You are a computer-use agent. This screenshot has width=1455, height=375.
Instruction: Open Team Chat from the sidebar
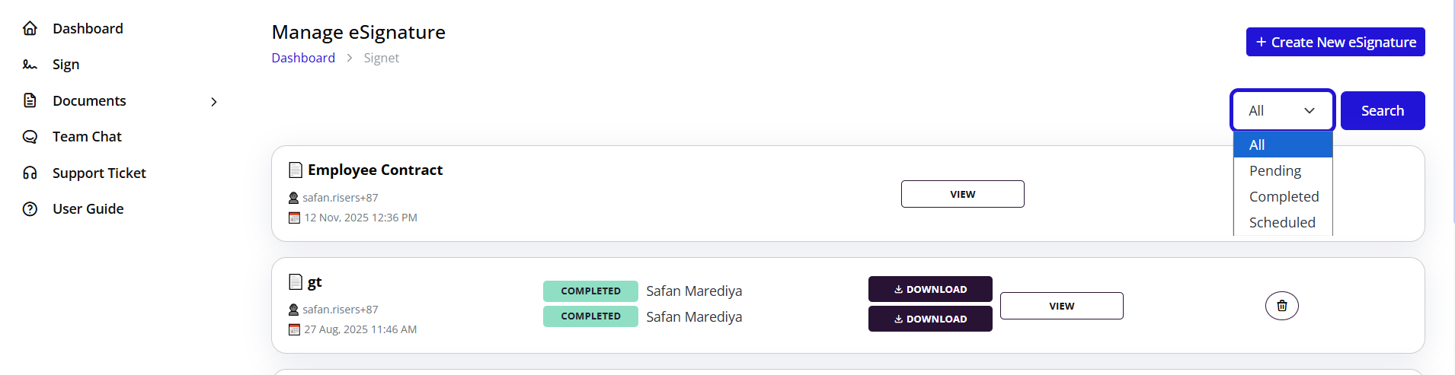87,137
